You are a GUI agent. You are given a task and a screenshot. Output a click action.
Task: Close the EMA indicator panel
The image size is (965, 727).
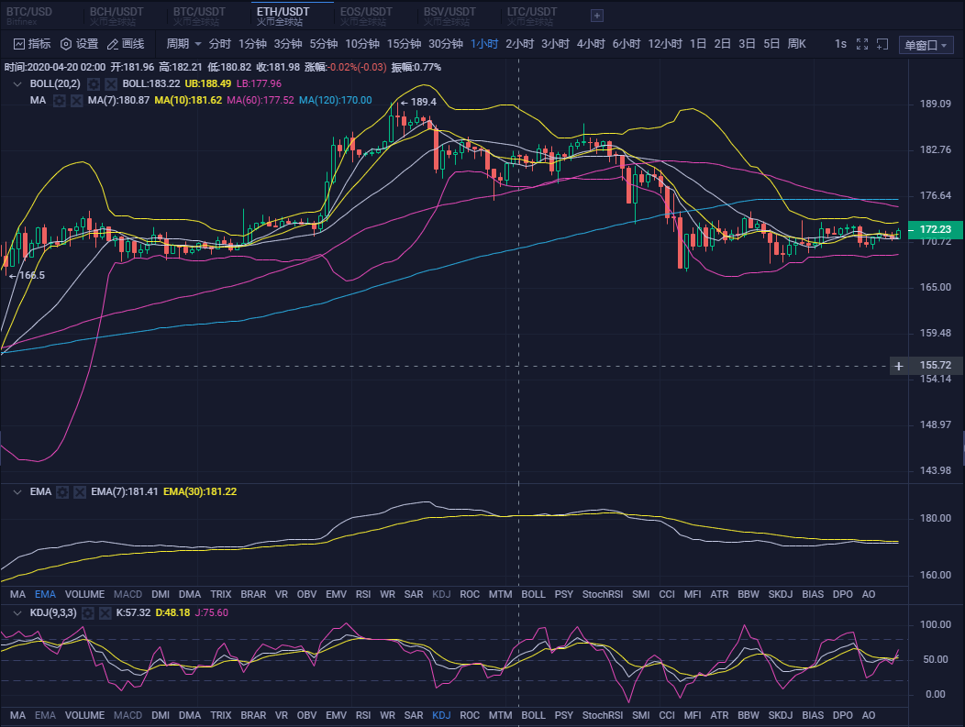coord(79,491)
